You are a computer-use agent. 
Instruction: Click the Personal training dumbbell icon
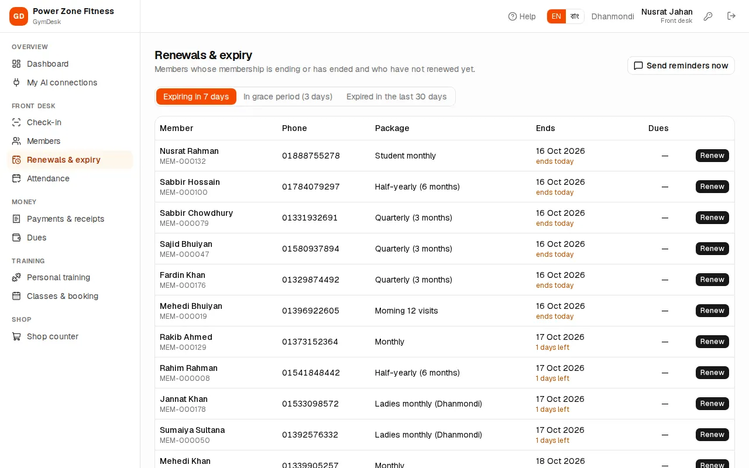tap(16, 277)
